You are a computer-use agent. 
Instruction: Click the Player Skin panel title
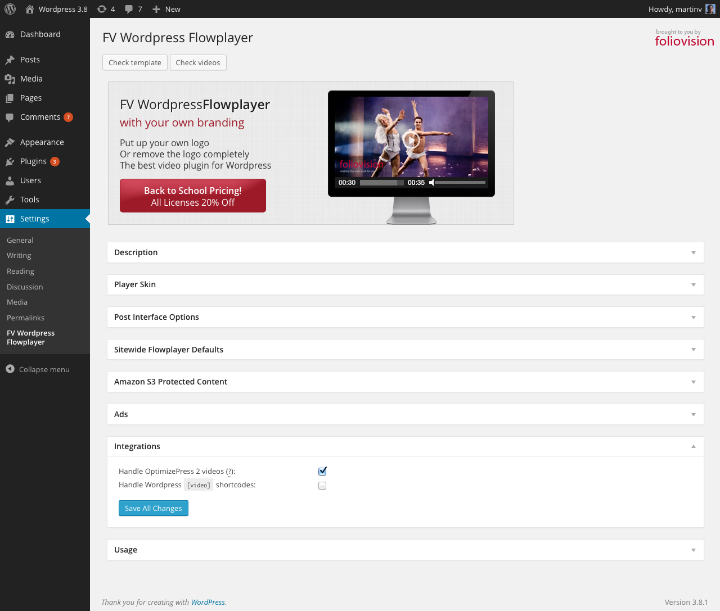point(135,284)
